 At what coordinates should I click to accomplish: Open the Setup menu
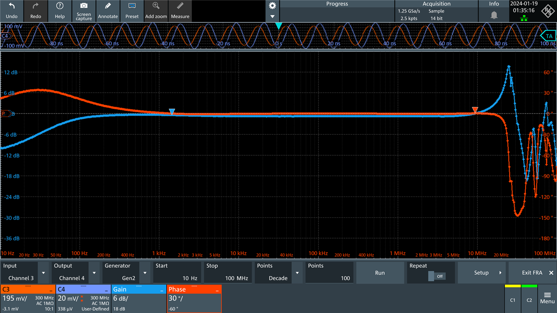point(482,273)
